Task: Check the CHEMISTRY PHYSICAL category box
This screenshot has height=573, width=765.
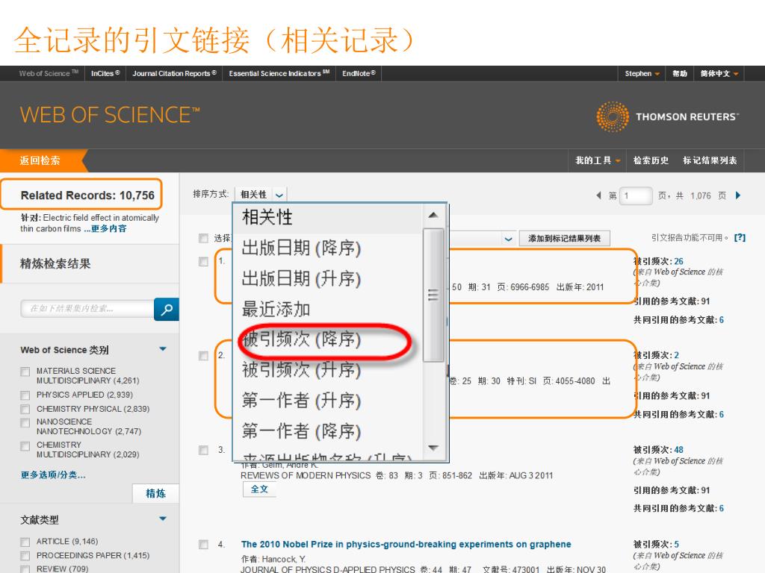Action: [x=25, y=409]
